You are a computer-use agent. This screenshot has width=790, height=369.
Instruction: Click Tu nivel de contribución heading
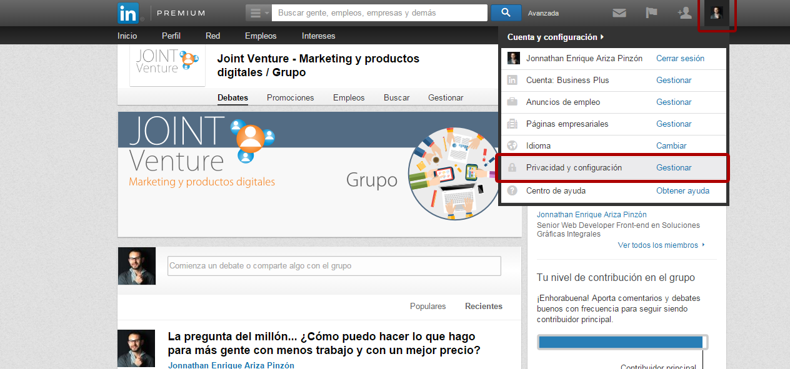(616, 278)
